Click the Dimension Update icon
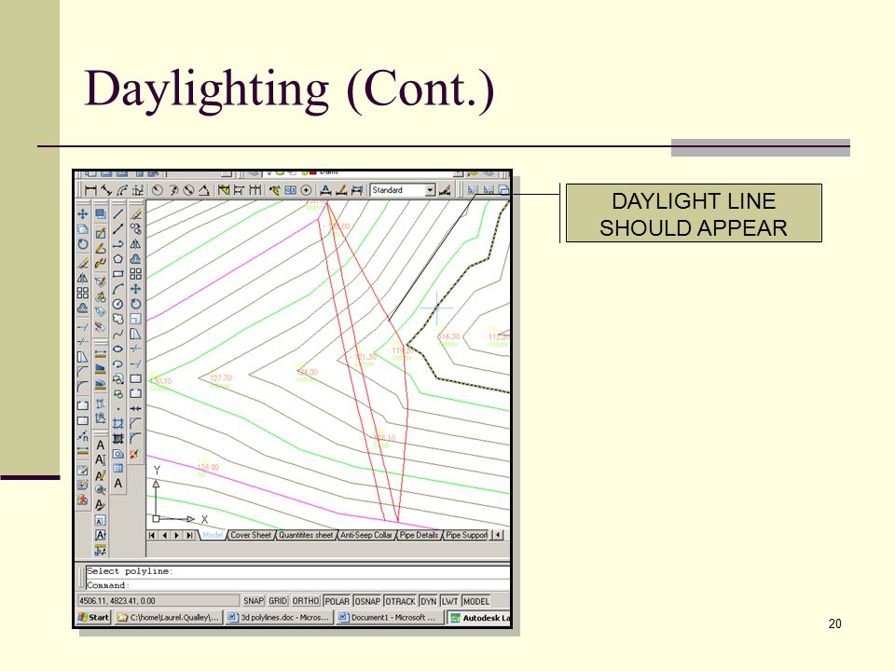 click(x=357, y=190)
